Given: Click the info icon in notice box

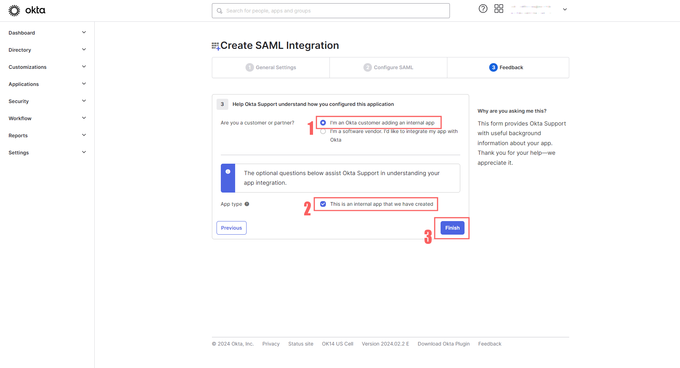Looking at the screenshot, I should 228,172.
